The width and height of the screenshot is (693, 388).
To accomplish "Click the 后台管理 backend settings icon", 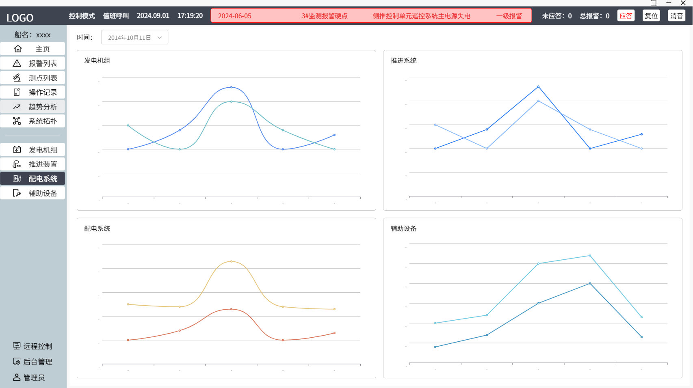I will point(17,362).
